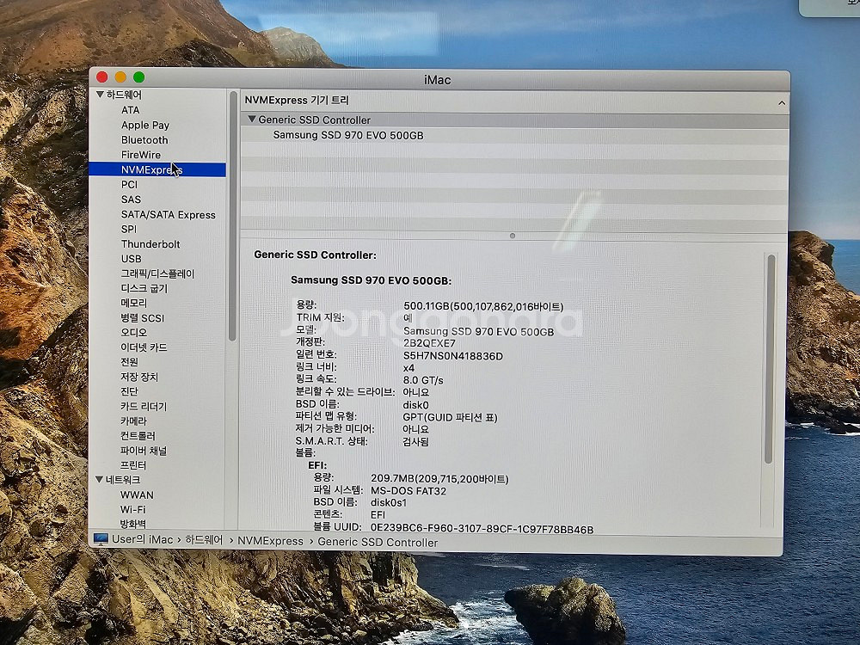Open 카메라 in the hardware list
Viewport: 860px width, 645px height.
coord(133,421)
